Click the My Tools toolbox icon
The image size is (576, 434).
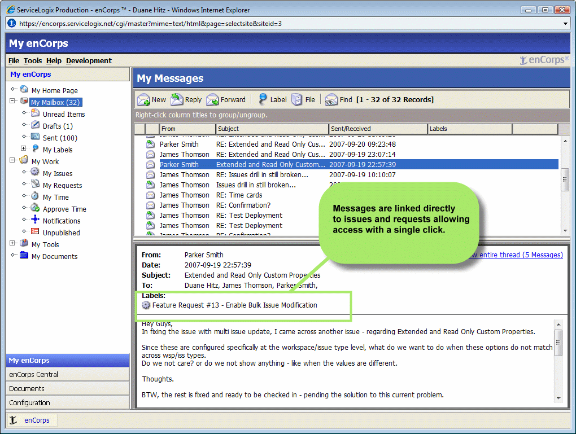(x=24, y=243)
